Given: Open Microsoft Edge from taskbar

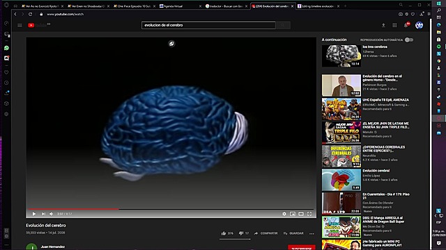Looking at the screenshot, I should coord(439,25).
